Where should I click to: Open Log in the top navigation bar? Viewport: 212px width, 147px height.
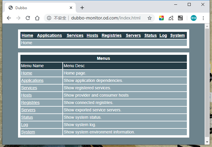163,35
